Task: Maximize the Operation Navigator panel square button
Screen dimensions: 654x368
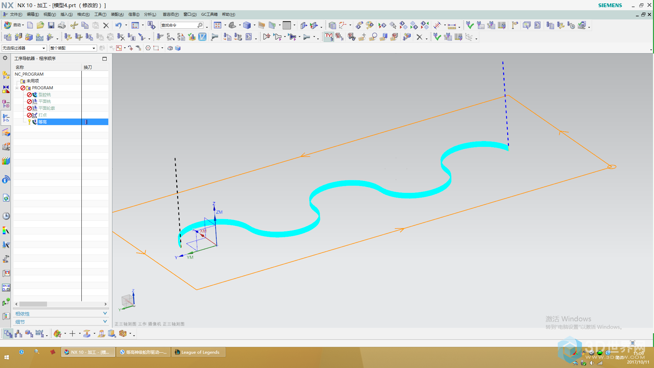Action: 105,59
